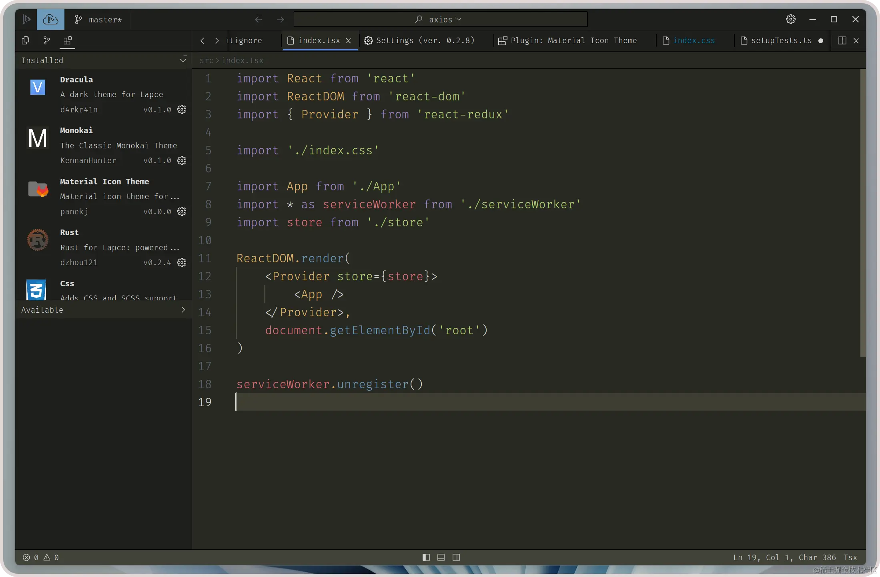This screenshot has height=577, width=880.
Task: Open the Monokai plugin gear menu
Action: click(x=182, y=160)
